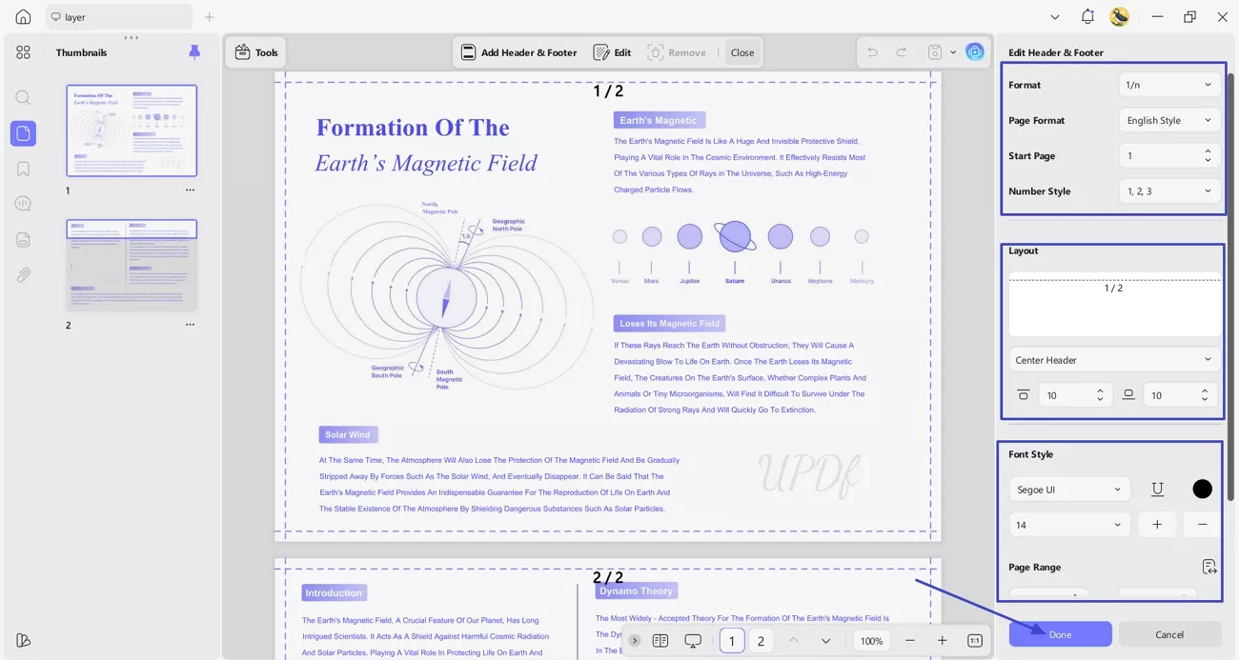The image size is (1239, 660).
Task: Open the UPDF AI assistant icon
Action: (974, 52)
